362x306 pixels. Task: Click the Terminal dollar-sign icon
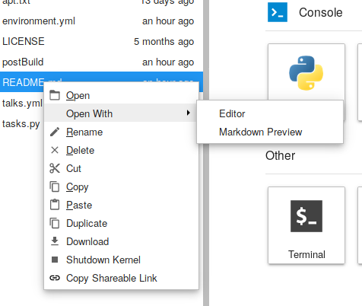(306, 216)
